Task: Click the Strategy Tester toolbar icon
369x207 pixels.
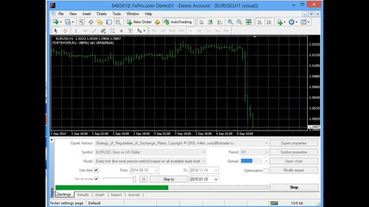Action: 118,22
